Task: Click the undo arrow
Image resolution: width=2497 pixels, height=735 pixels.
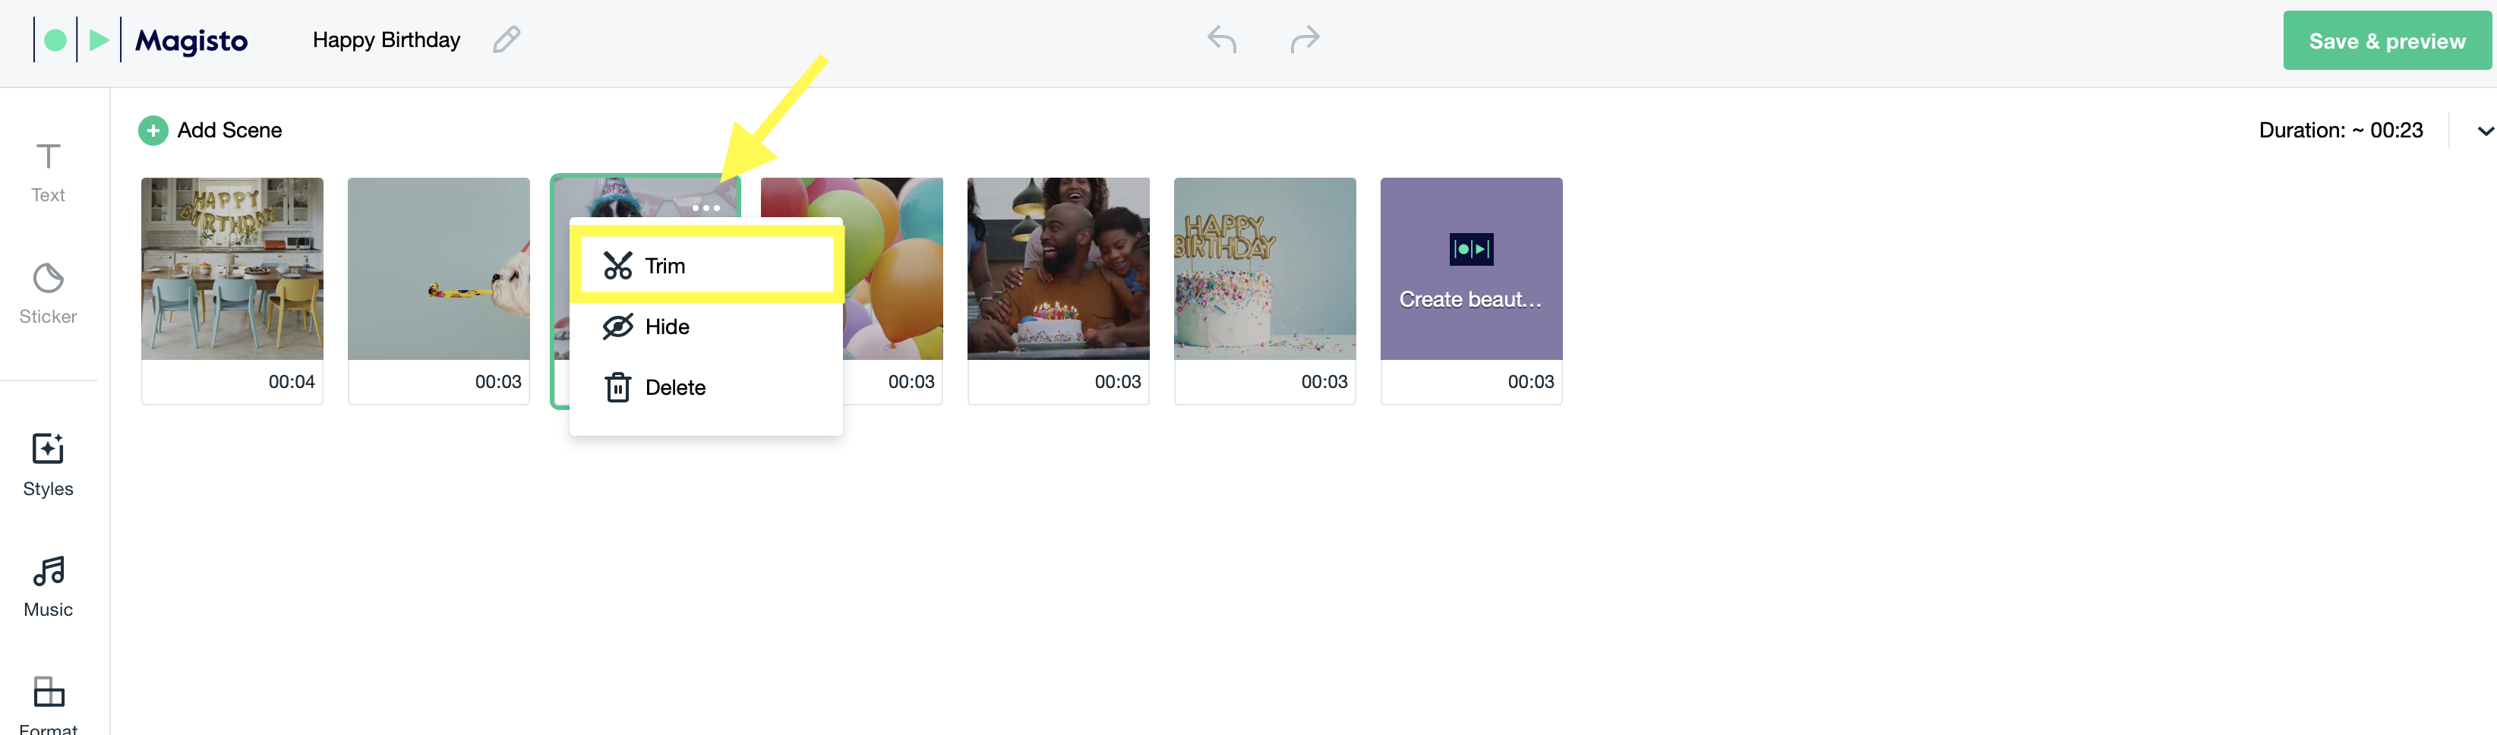Action: point(1221,39)
